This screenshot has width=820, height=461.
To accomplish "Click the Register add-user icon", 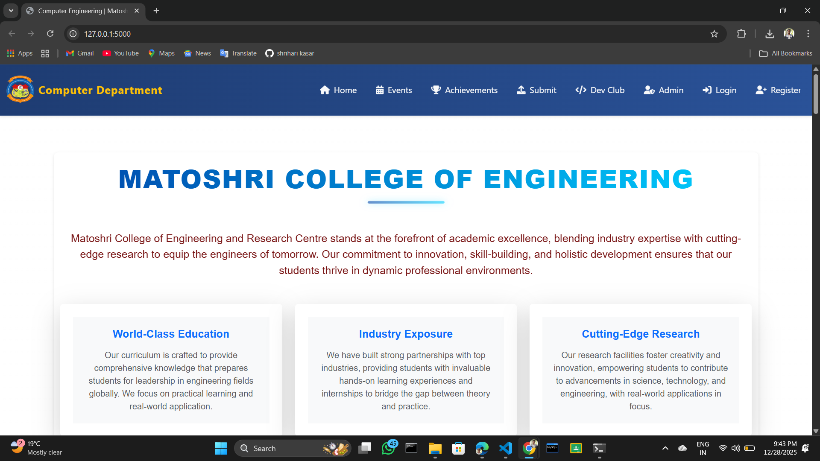I will [x=761, y=90].
